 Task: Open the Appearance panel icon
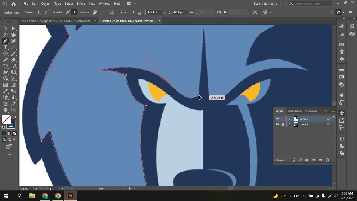click(342, 95)
